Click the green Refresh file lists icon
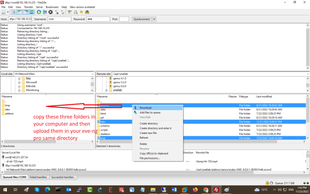 coord(39,12)
